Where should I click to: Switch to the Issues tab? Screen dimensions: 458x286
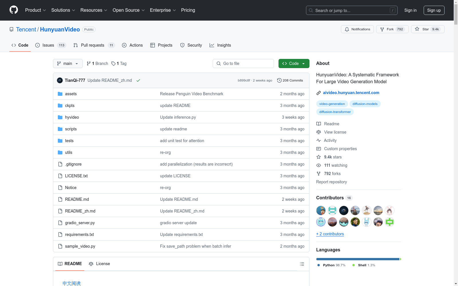51,45
